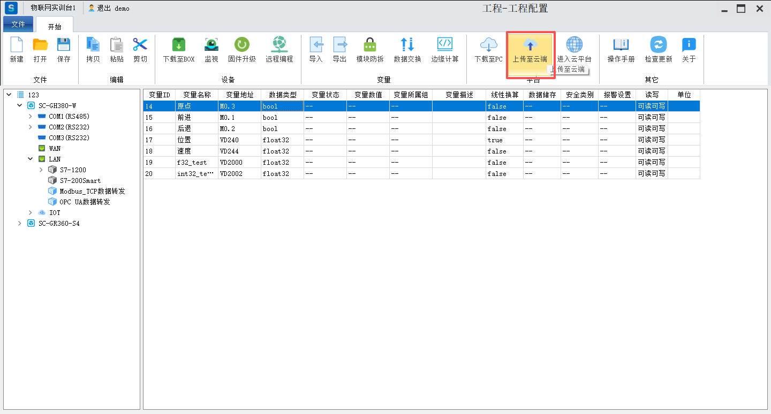This screenshot has width=771, height=414.
Task: Click the 上传至云端 upload icon
Action: click(x=530, y=45)
